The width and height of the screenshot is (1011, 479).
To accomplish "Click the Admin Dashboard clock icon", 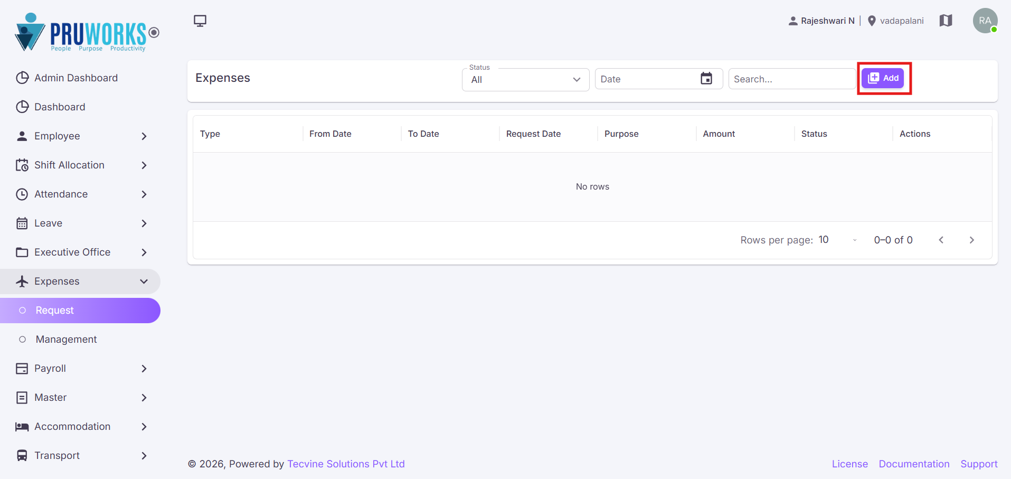I will (22, 78).
